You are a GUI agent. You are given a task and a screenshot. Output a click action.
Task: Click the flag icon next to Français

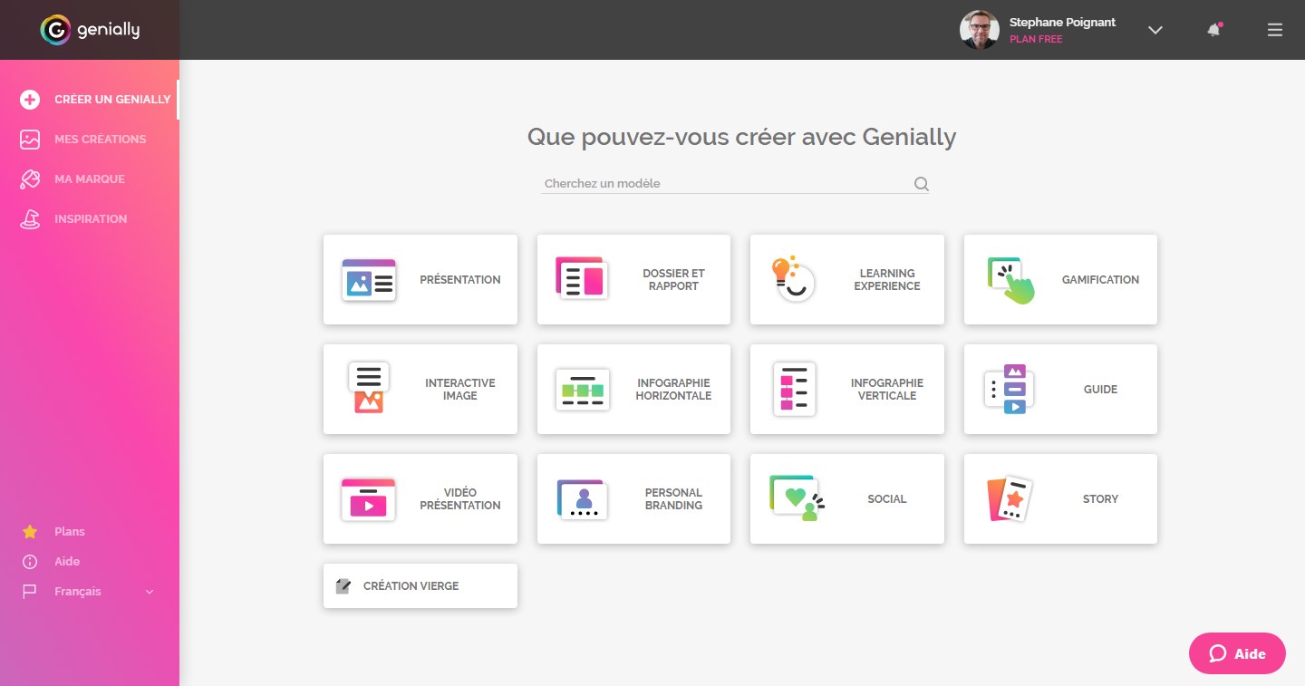coord(30,592)
